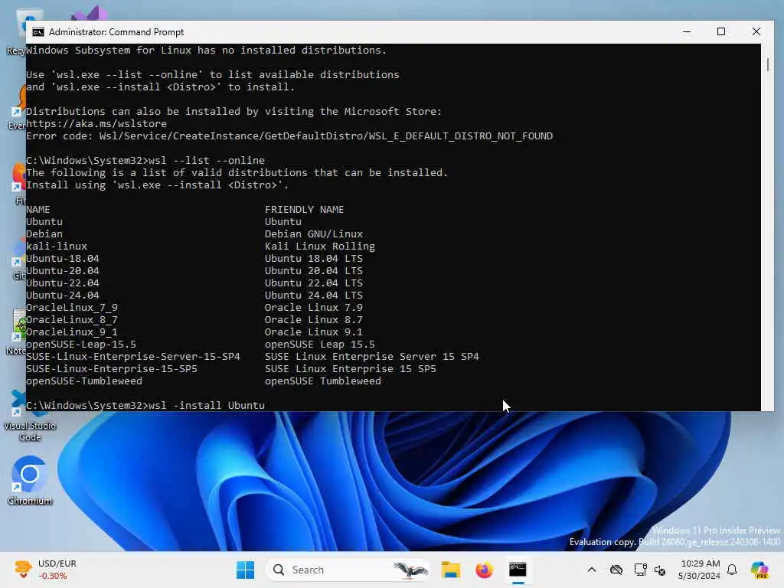Click 'OracleLinux_7_9' distribution name
Viewport: 784px width, 588px height.
pyautogui.click(x=72, y=308)
